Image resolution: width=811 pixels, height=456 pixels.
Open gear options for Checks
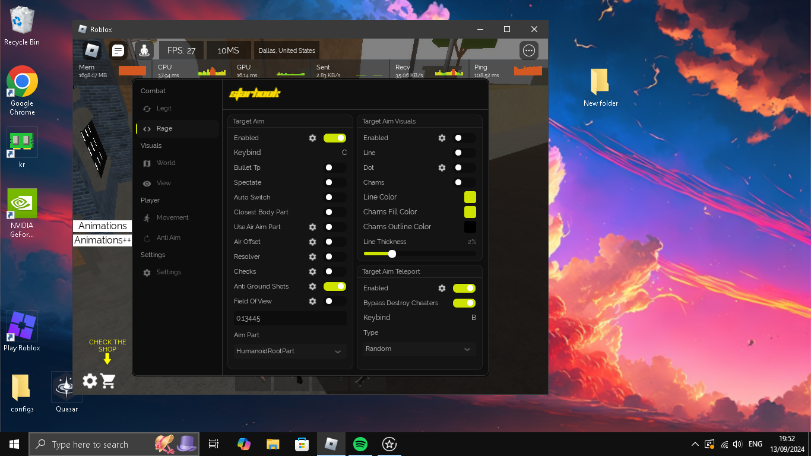312,271
